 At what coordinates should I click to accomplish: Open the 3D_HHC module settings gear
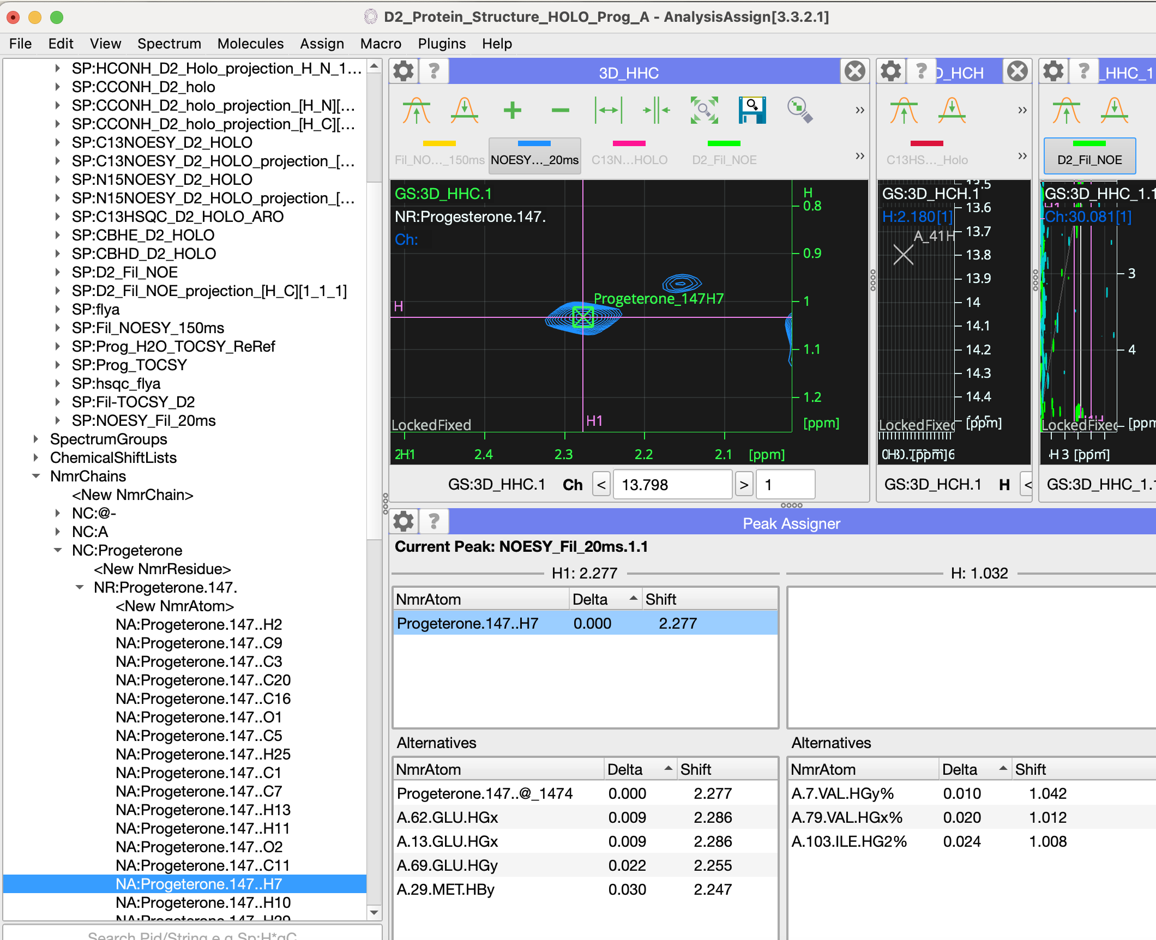[x=404, y=71]
